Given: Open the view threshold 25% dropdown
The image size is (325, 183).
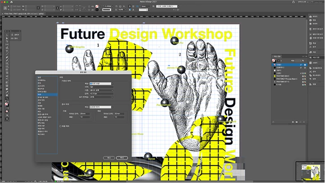Looking at the screenshot, I should point(112,97).
